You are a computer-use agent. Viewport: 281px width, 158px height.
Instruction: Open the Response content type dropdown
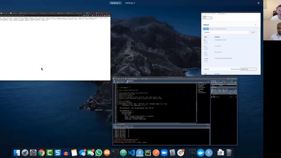click(x=249, y=69)
